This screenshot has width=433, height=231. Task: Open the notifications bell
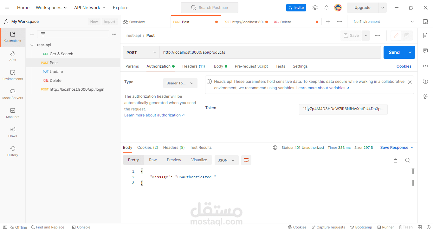pyautogui.click(x=326, y=8)
